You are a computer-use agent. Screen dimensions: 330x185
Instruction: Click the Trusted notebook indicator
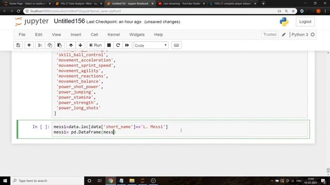270,34
